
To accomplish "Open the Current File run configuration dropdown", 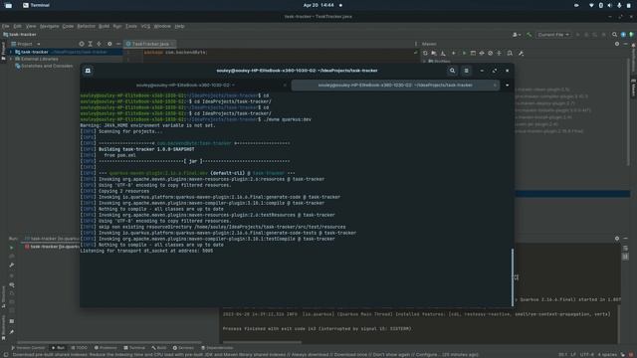I will coord(553,35).
